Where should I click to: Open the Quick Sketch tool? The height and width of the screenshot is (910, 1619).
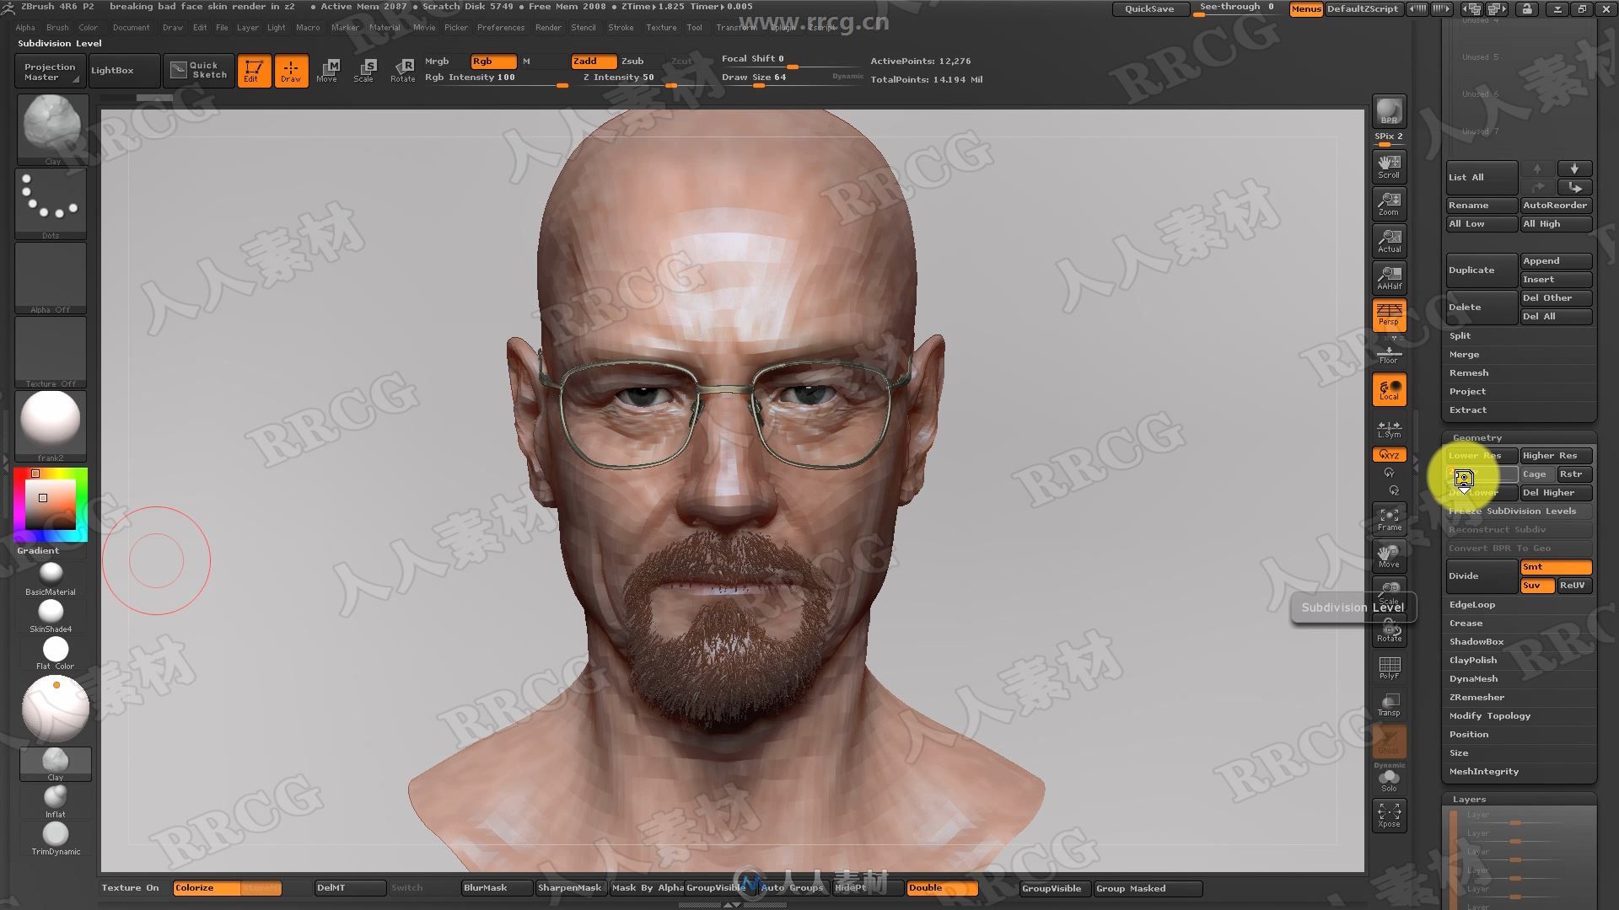pos(199,70)
